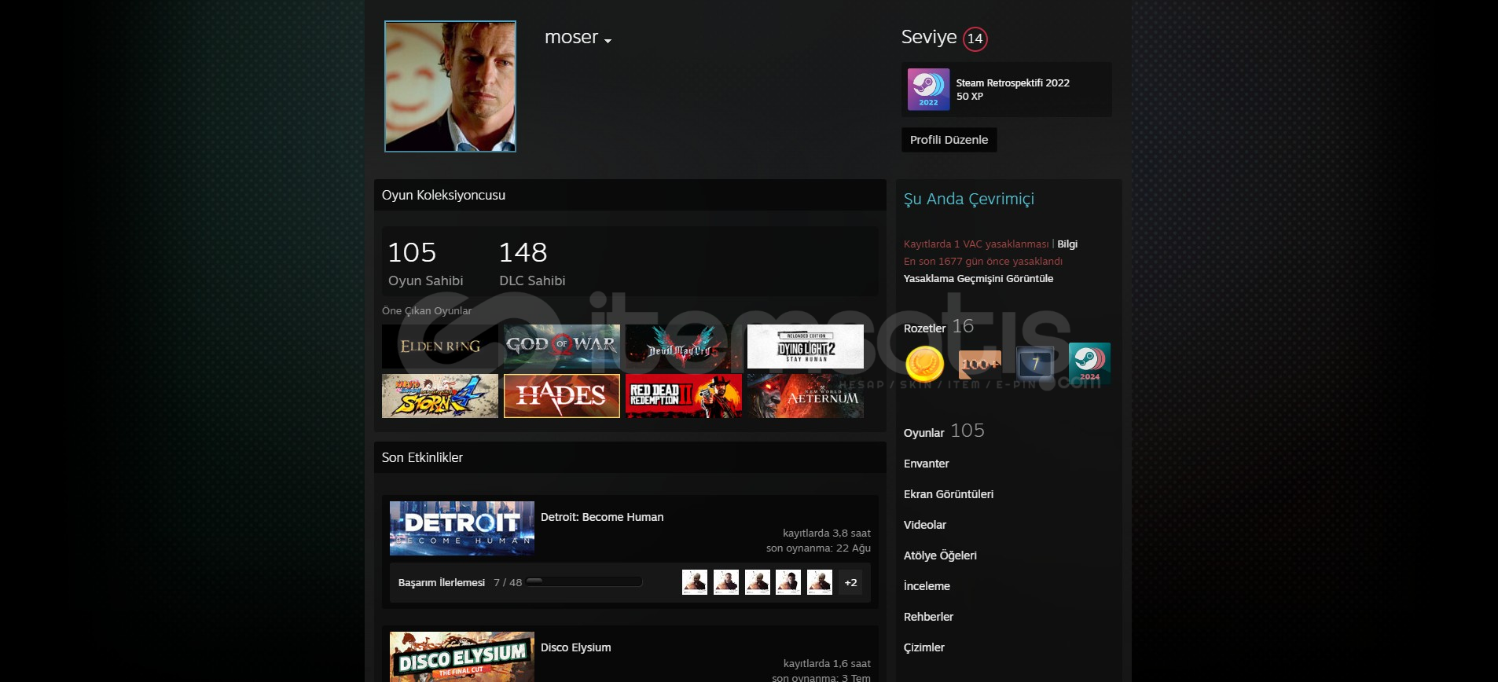
Task: Open the Rozetler badges page
Action: 924,328
